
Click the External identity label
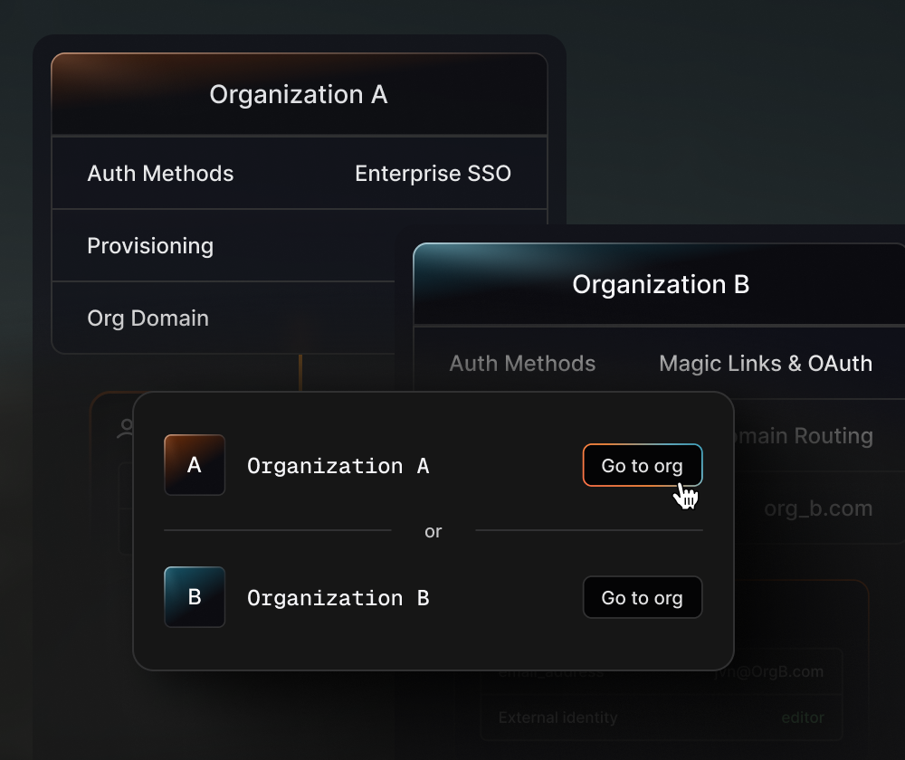pos(557,717)
